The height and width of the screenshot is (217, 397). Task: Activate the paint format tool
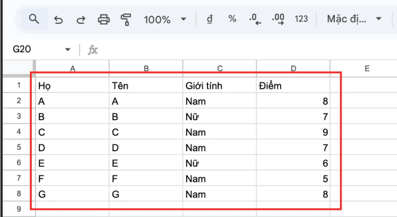(126, 20)
